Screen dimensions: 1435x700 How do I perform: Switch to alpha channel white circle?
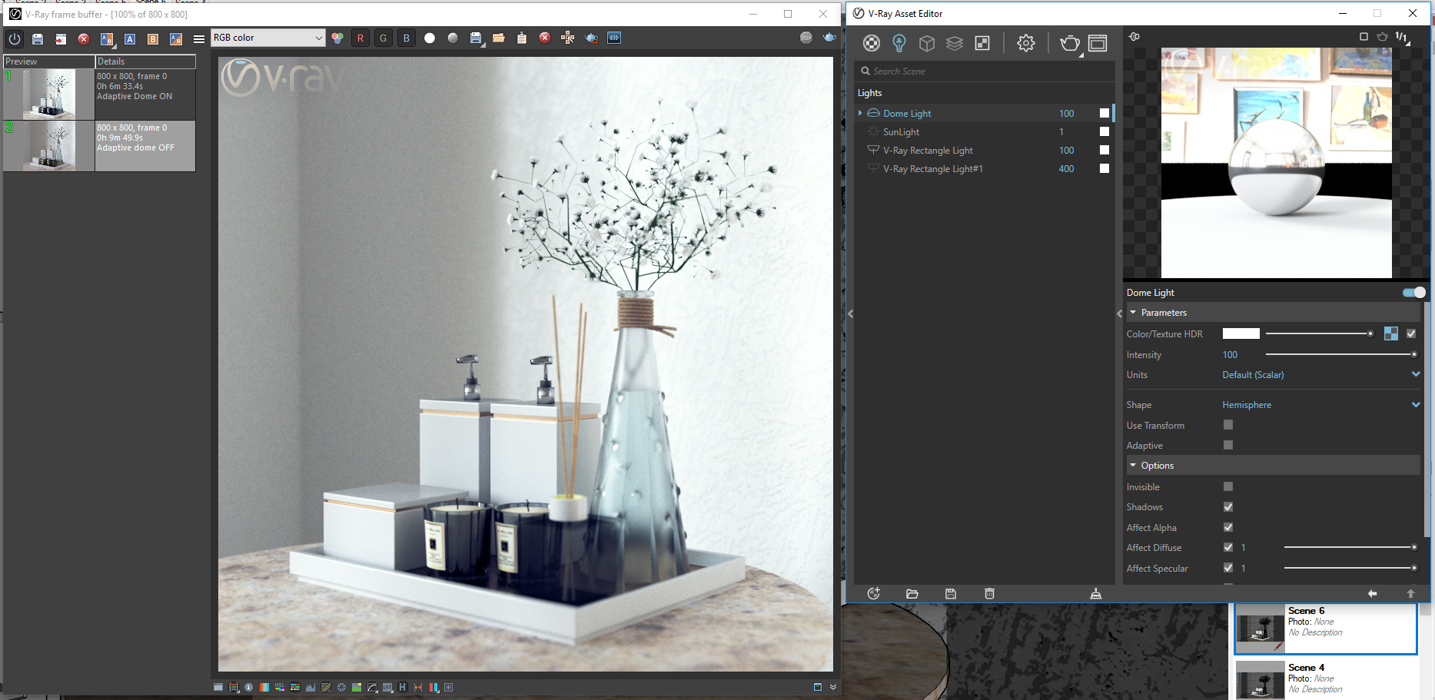pyautogui.click(x=430, y=38)
